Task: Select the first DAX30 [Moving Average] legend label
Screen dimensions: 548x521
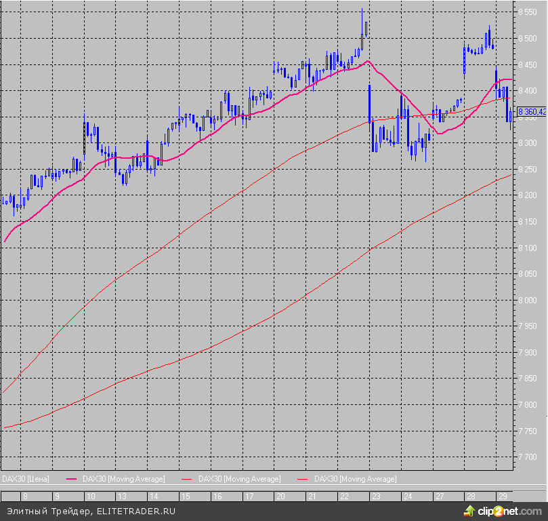Action: tap(123, 479)
